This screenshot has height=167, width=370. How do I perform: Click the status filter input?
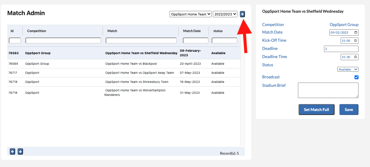[x=224, y=41]
